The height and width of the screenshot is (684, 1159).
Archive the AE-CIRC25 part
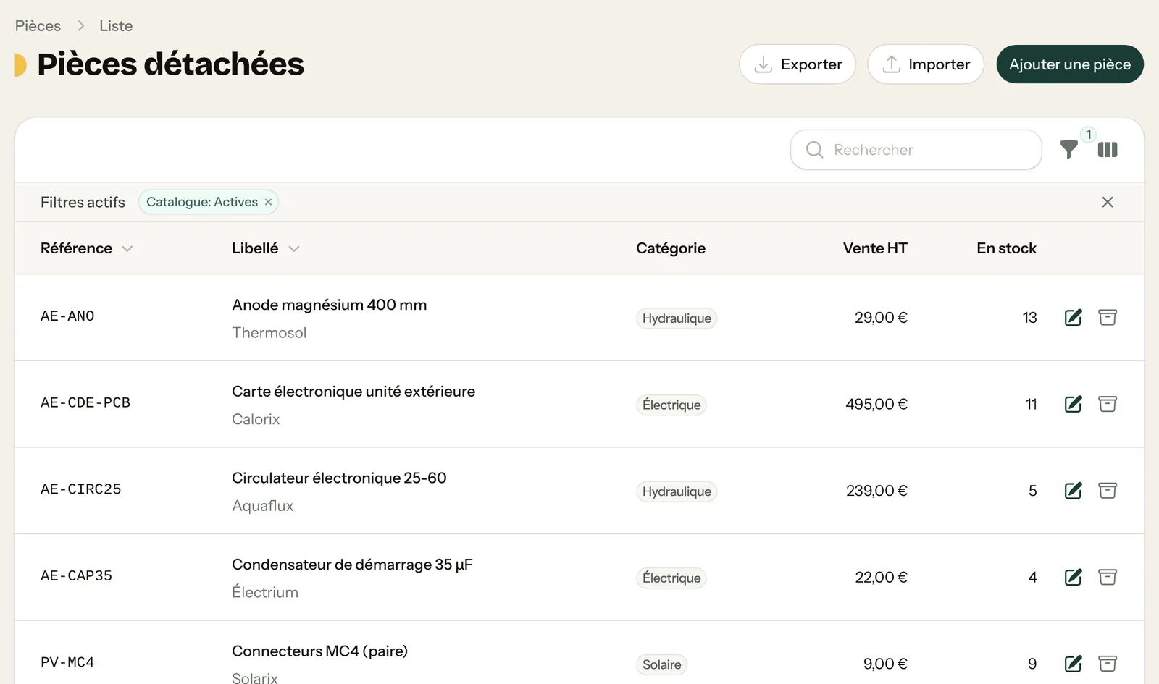(x=1108, y=491)
